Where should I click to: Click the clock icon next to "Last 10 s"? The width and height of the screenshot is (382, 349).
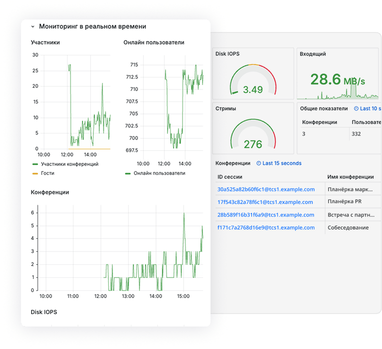click(x=356, y=108)
